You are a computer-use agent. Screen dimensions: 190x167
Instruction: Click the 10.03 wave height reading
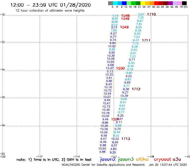(x=115, y=139)
